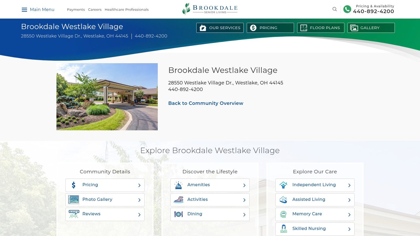Screen dimensions: 420x236
Task: Click the Community Details heading
Action: 105,172
